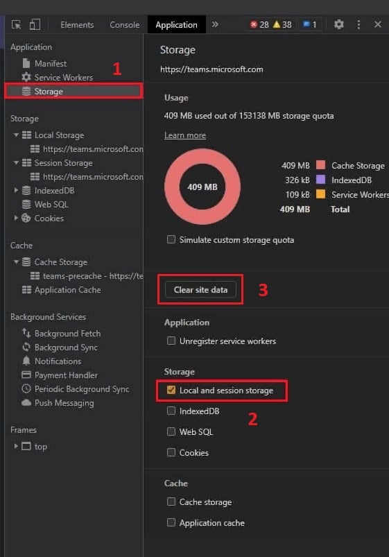Enable Simulate custom storage quota checkbox
Screen dimensions: 389x557
tap(171, 239)
